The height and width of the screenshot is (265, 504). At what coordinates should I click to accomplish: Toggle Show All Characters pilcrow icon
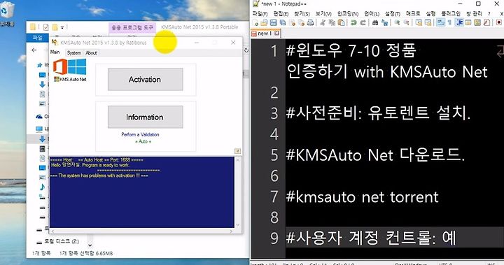tap(449, 22)
